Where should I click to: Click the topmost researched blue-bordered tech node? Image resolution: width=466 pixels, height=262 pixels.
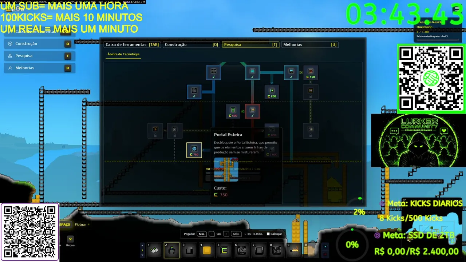tap(213, 72)
